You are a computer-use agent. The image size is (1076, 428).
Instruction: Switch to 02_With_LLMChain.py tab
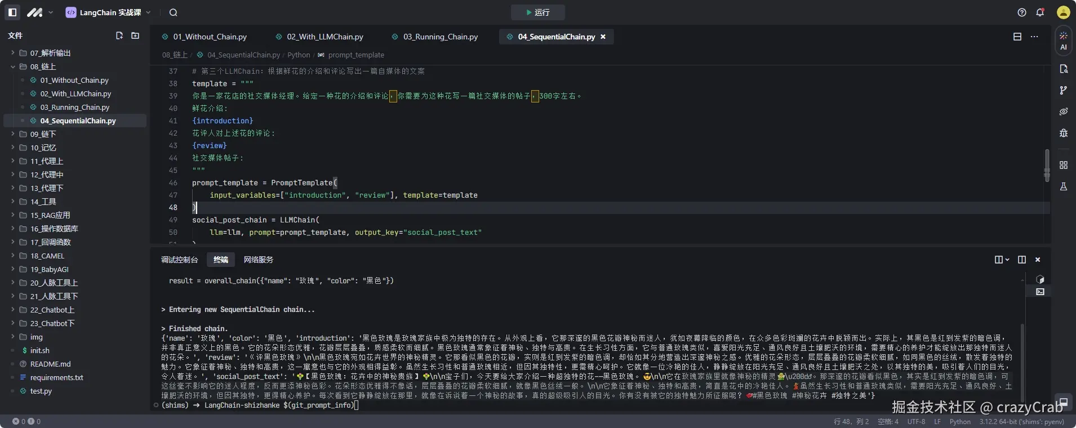click(324, 37)
